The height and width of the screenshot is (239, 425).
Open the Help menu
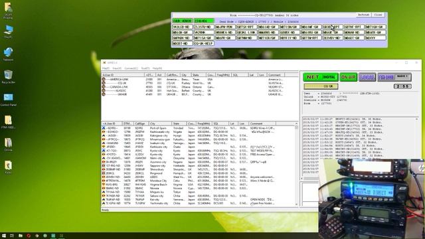pos(157,68)
